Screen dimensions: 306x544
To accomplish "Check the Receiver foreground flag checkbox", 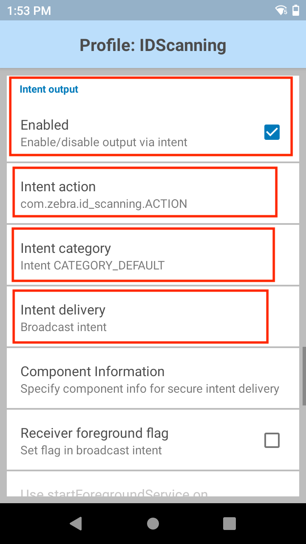I will click(272, 440).
